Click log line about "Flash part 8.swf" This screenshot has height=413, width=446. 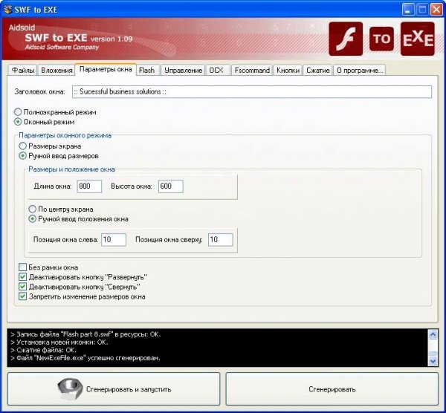[x=85, y=334]
